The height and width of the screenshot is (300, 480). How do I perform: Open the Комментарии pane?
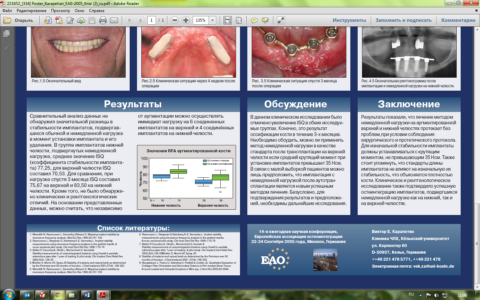tap(458, 20)
